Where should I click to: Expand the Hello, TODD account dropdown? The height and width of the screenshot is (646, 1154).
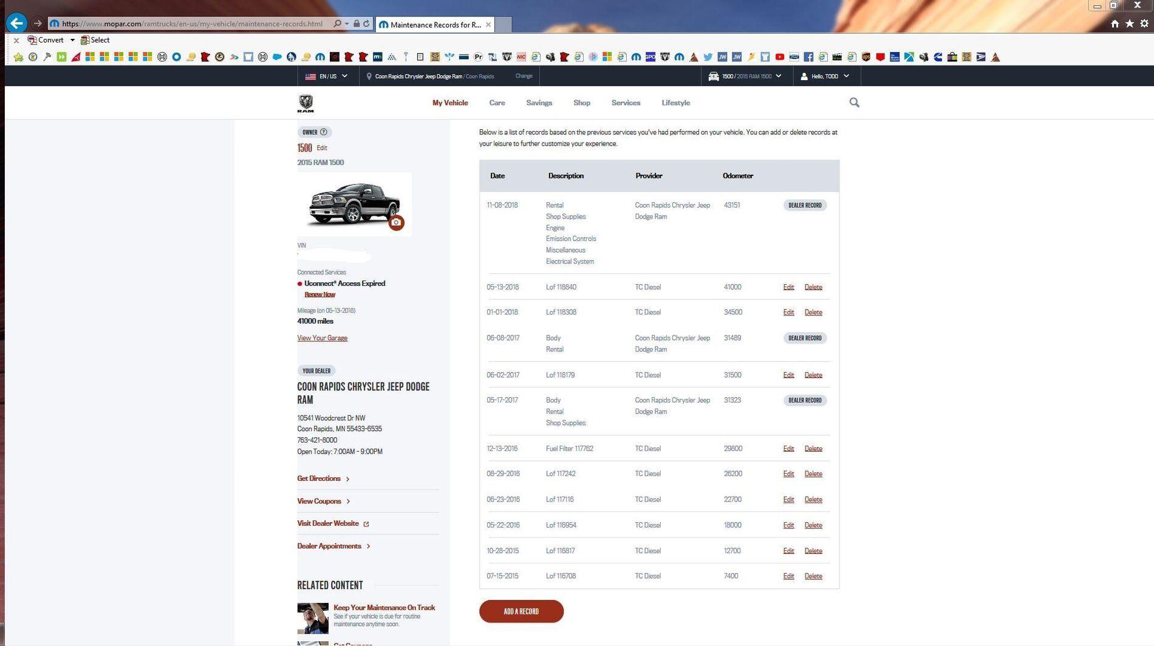coord(825,76)
